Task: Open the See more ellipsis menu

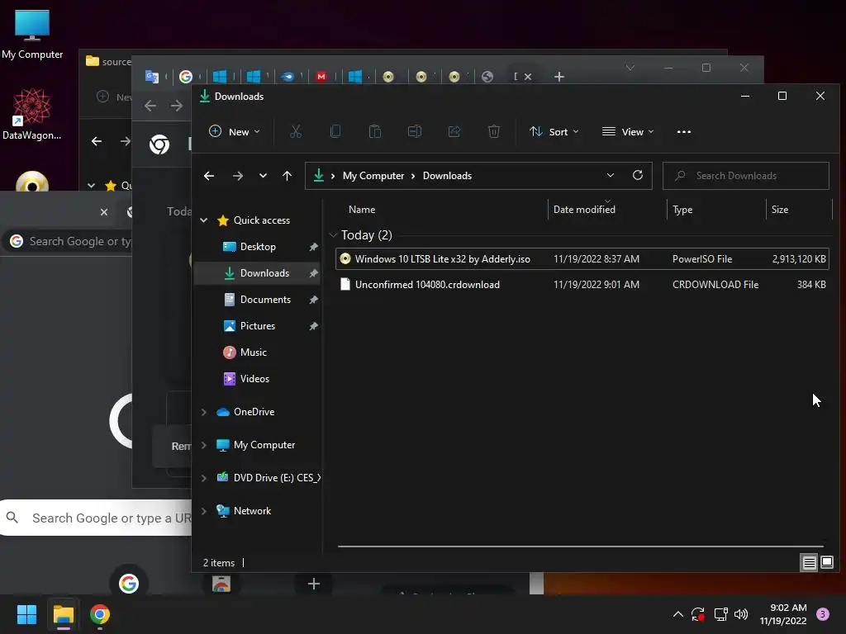Action: tap(683, 131)
